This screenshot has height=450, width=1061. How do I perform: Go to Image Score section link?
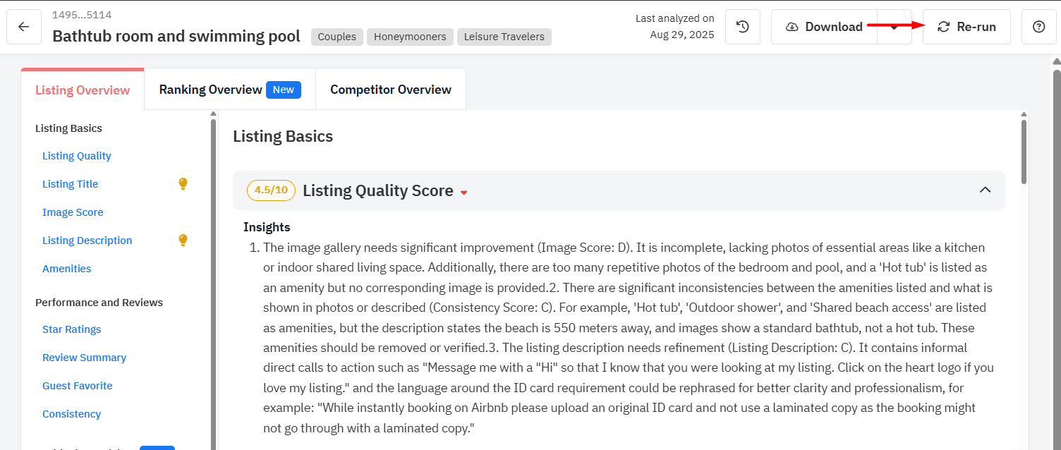(73, 212)
